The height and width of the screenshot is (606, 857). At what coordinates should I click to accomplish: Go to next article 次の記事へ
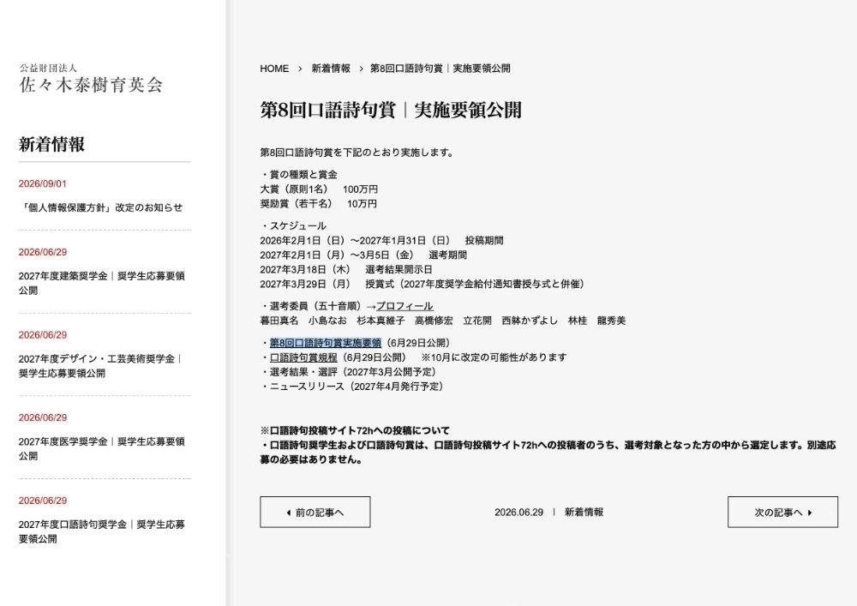pyautogui.click(x=782, y=512)
